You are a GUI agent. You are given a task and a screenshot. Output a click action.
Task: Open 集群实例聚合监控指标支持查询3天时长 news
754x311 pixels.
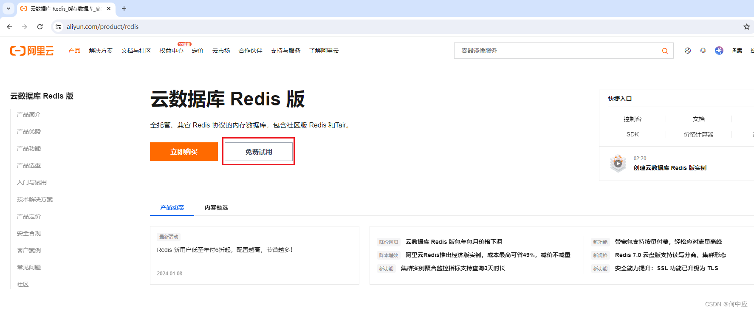[x=453, y=268]
